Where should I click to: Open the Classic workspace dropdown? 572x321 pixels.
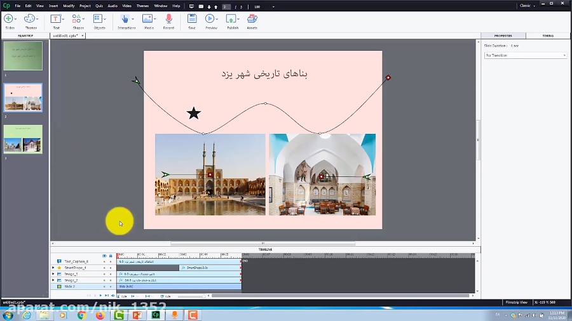(528, 6)
